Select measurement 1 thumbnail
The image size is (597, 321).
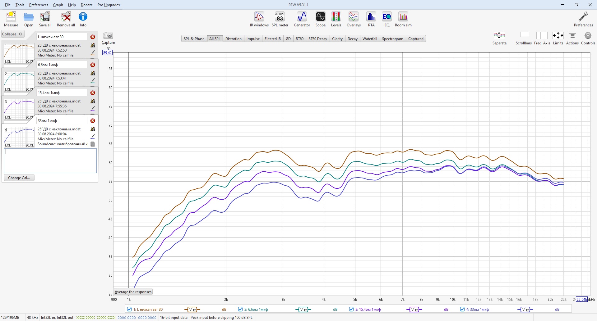click(19, 53)
